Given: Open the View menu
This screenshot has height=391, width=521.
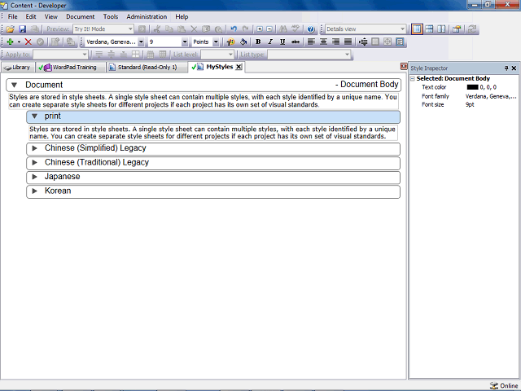Looking at the screenshot, I should (50, 16).
